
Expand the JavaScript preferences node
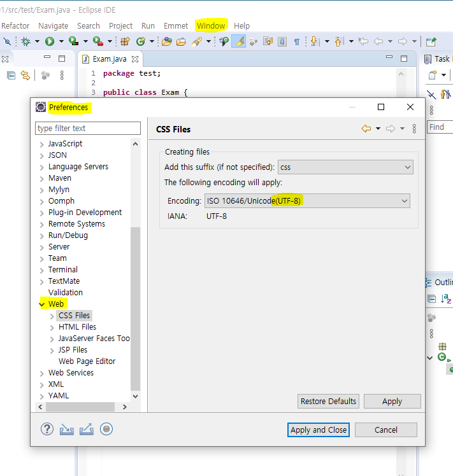[x=41, y=144]
